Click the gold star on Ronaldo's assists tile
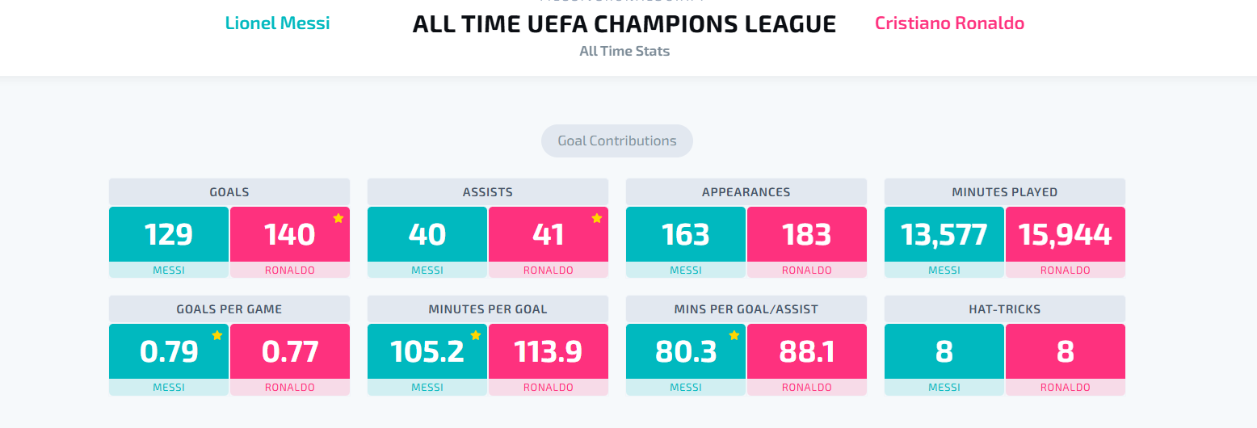The height and width of the screenshot is (428, 1257). [x=597, y=218]
